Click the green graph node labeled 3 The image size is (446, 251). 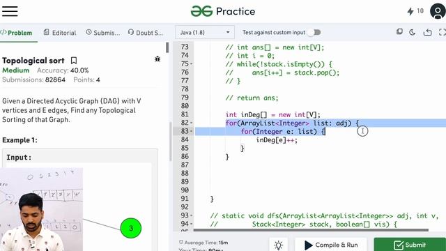(x=131, y=228)
